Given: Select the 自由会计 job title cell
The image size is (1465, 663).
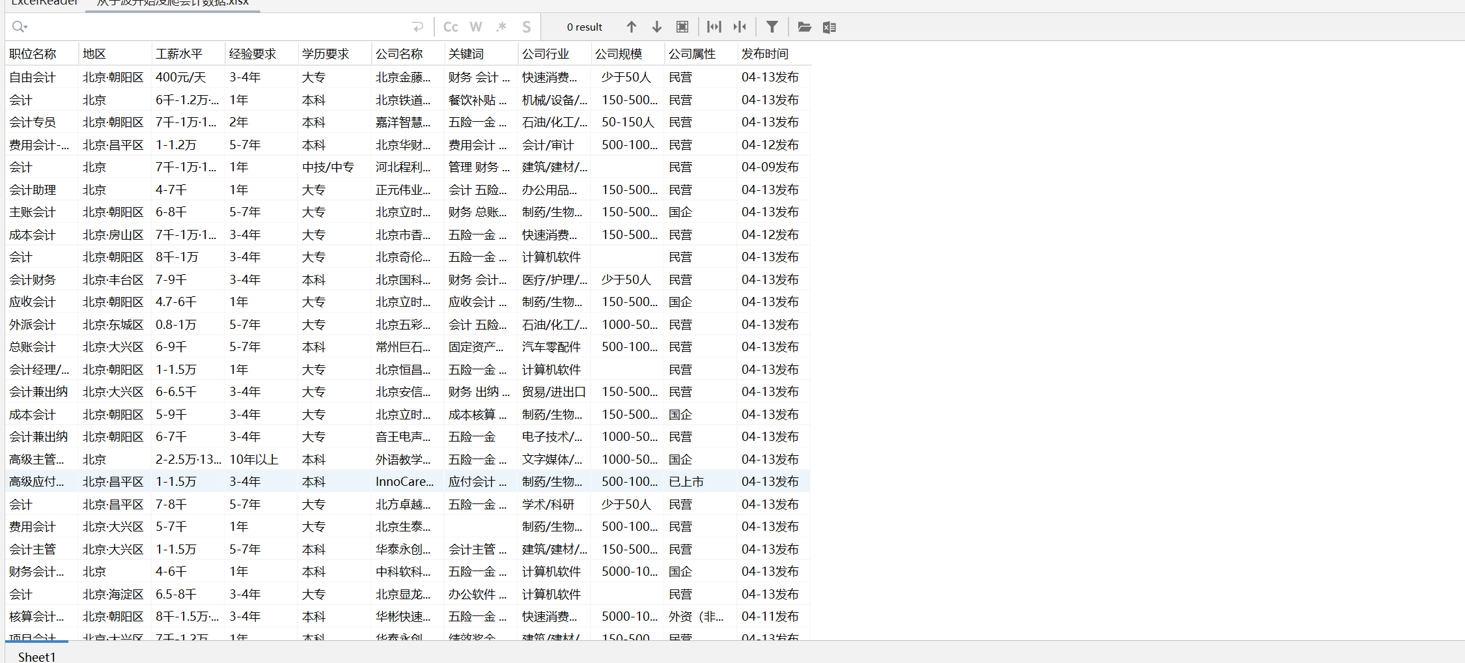Looking at the screenshot, I should pos(42,77).
